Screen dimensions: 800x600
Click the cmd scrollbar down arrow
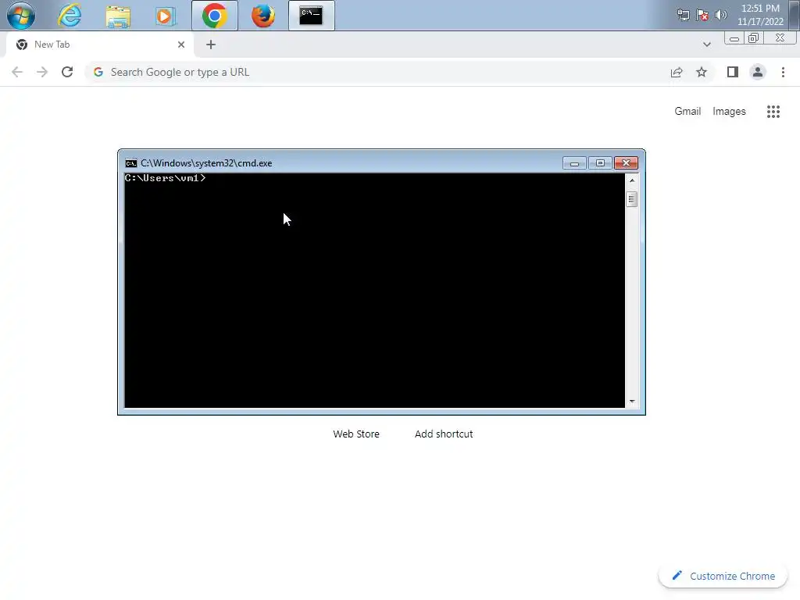click(631, 402)
